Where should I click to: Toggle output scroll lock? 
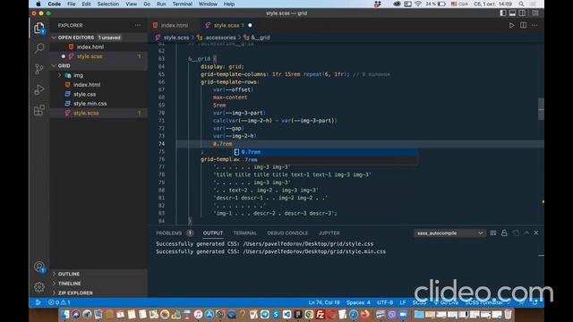(504, 233)
